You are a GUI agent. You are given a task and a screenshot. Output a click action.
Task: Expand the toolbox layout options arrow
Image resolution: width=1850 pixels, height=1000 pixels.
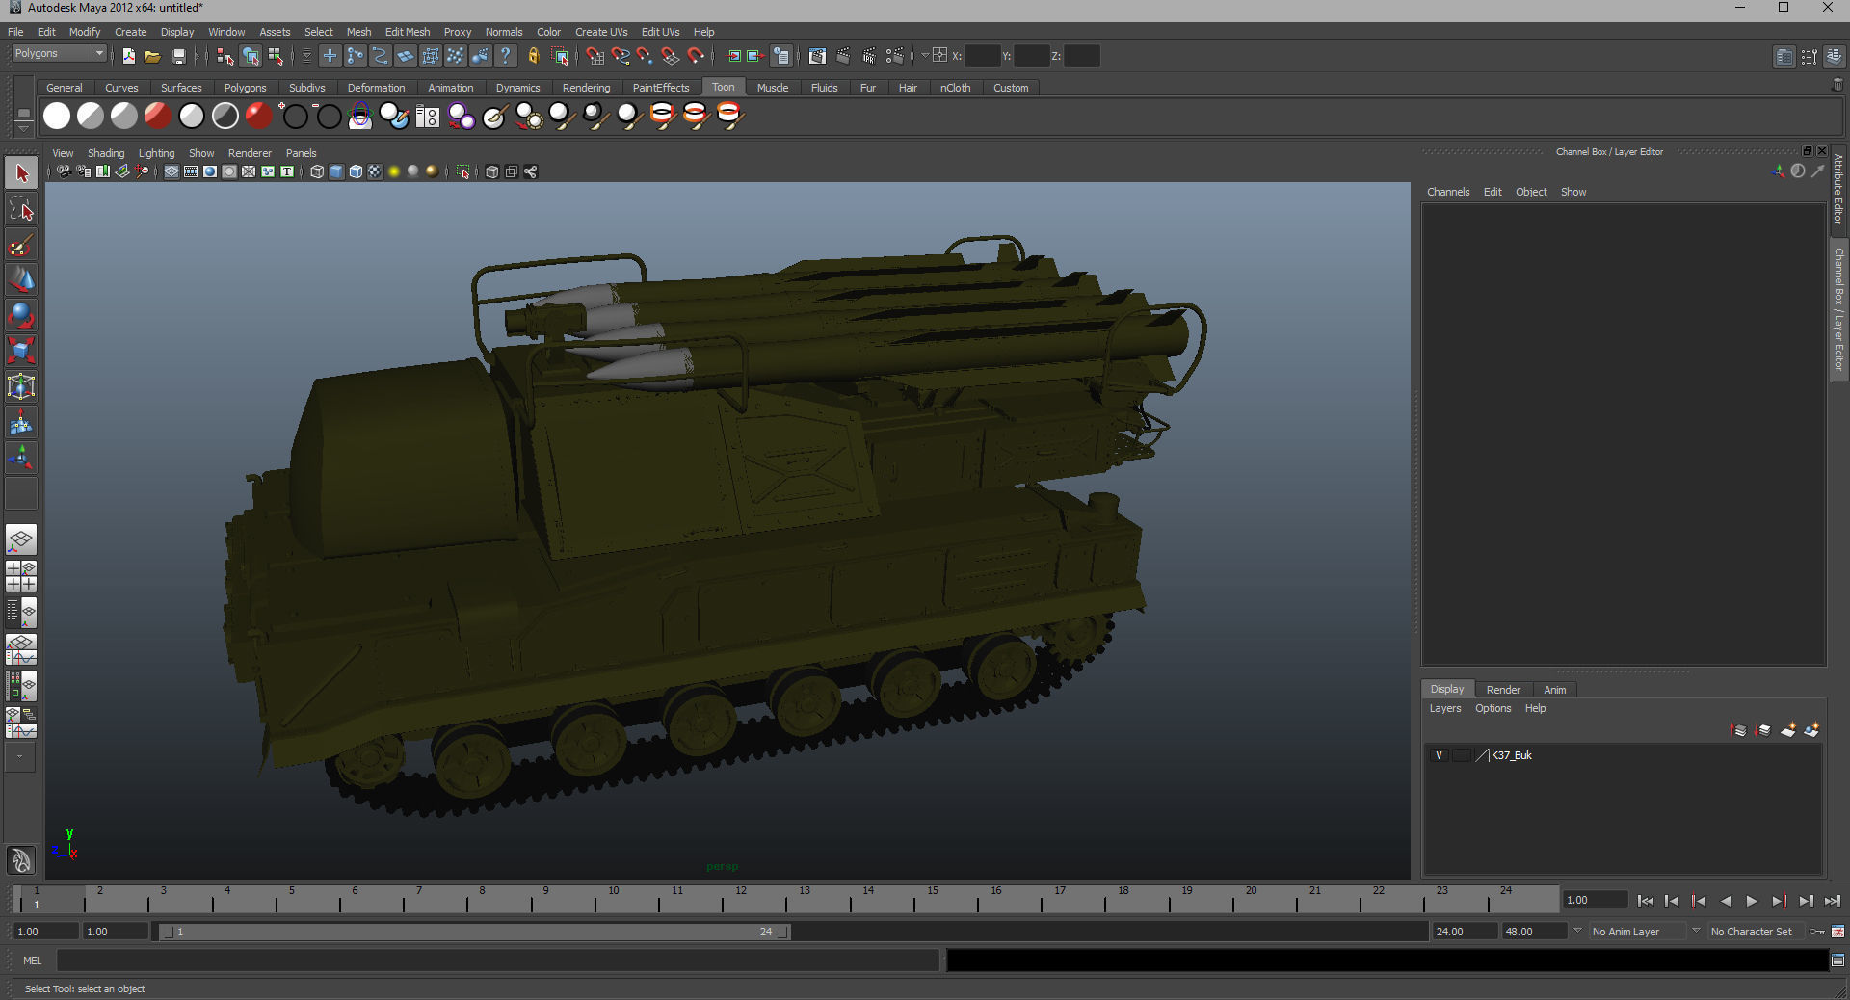(19, 757)
